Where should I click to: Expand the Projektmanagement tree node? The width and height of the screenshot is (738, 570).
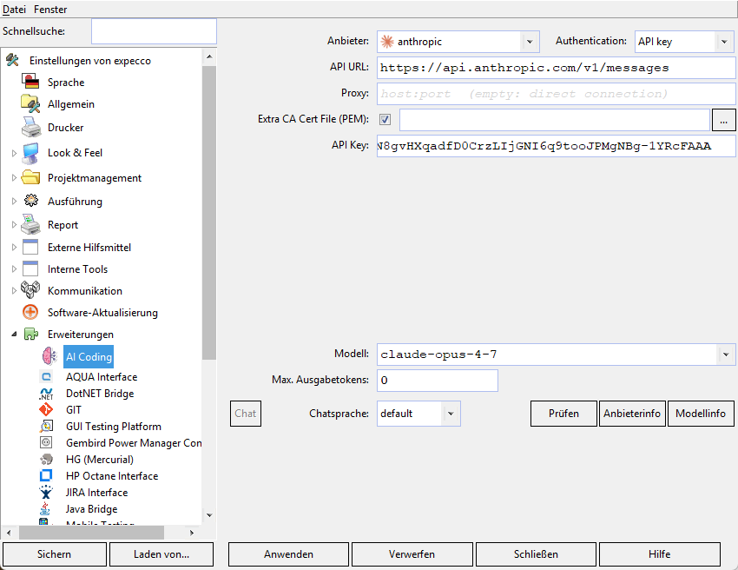pyautogui.click(x=14, y=177)
